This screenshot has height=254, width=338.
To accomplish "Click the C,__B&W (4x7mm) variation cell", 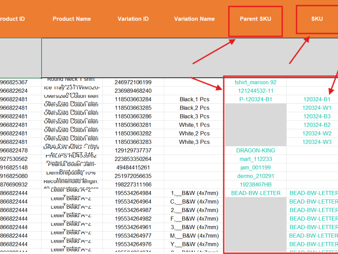I will coord(194,202).
